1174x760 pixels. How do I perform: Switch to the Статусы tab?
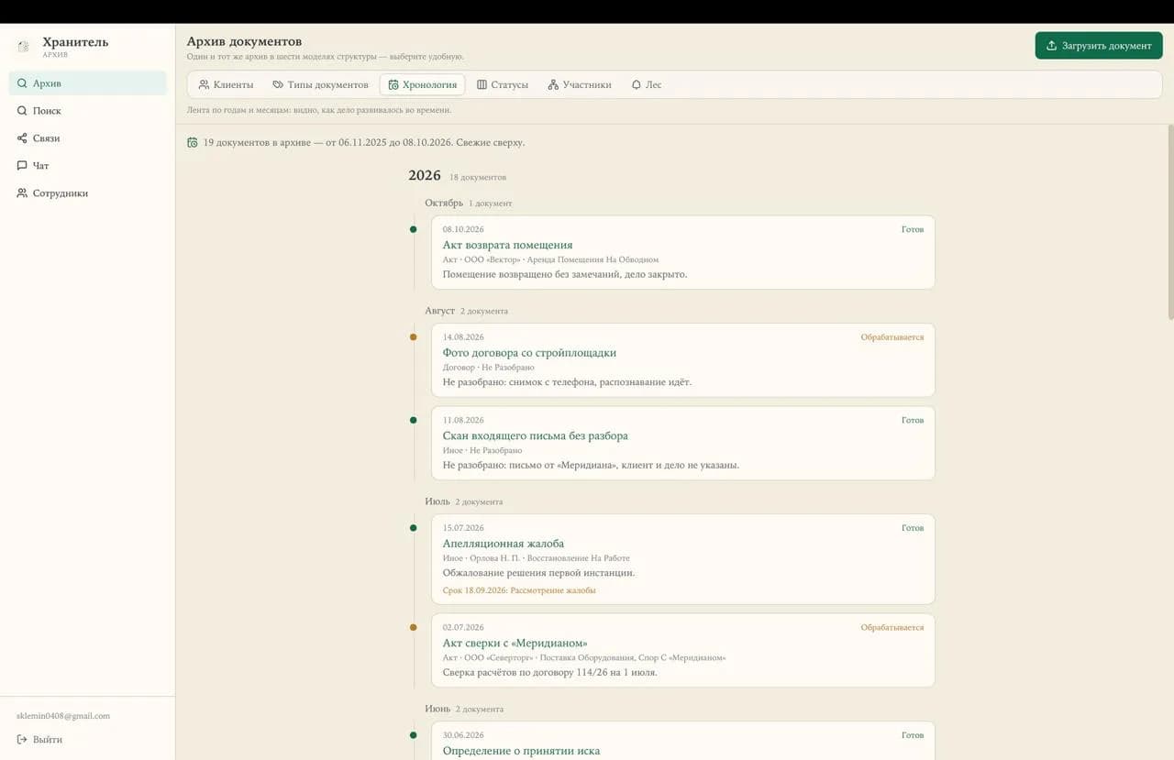[x=503, y=84]
